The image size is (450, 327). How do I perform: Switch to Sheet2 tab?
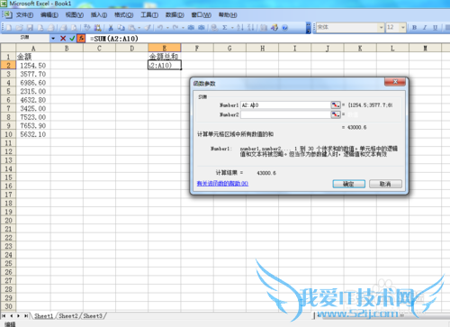coord(68,316)
